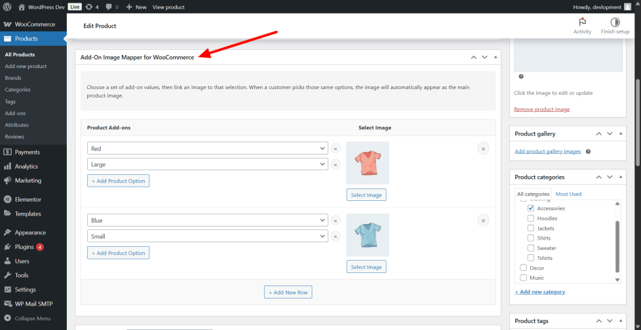Collapse the Product categories panel
Viewport: 641px width, 330px height.
(621, 177)
